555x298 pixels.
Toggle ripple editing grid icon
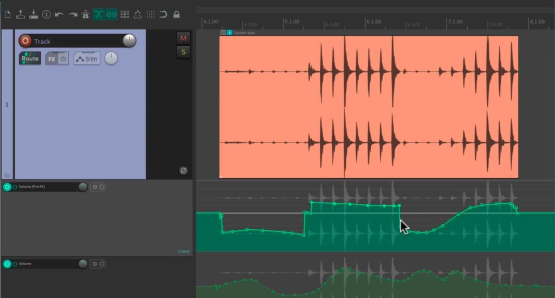(125, 15)
